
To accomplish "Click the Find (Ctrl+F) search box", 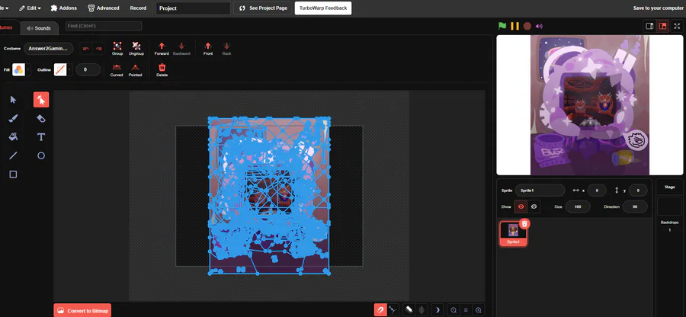I will coord(104,26).
